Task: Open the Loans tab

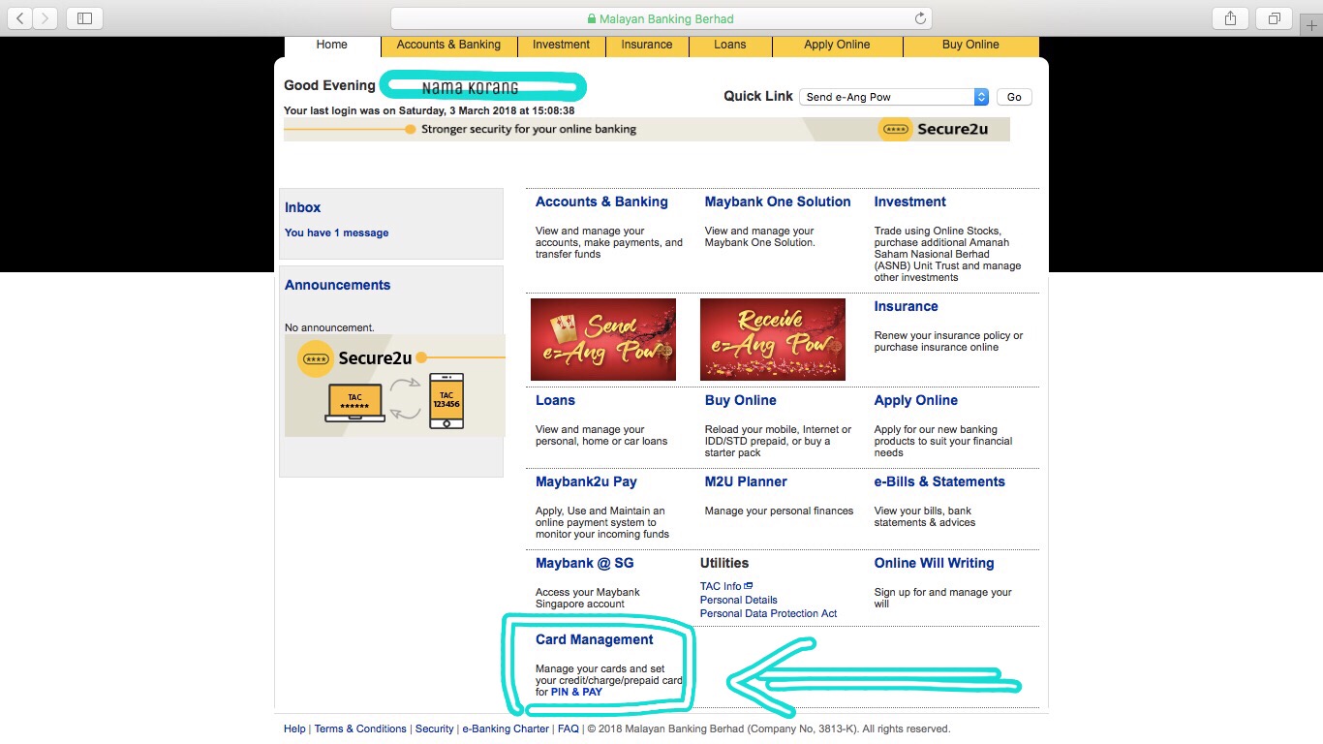Action: tap(730, 45)
